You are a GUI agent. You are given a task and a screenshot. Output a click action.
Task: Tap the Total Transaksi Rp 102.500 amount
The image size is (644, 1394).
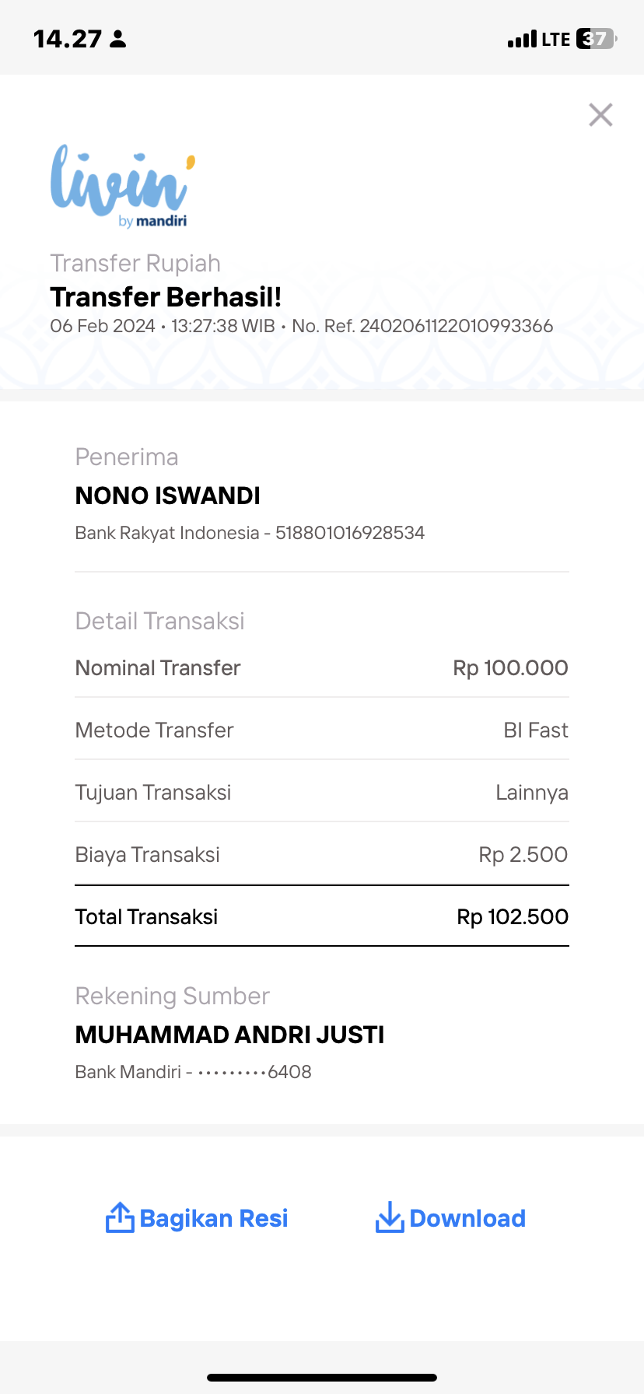pos(513,916)
